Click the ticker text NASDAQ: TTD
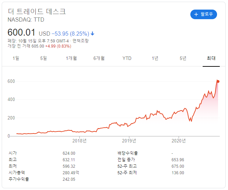 pyautogui.click(x=26, y=20)
